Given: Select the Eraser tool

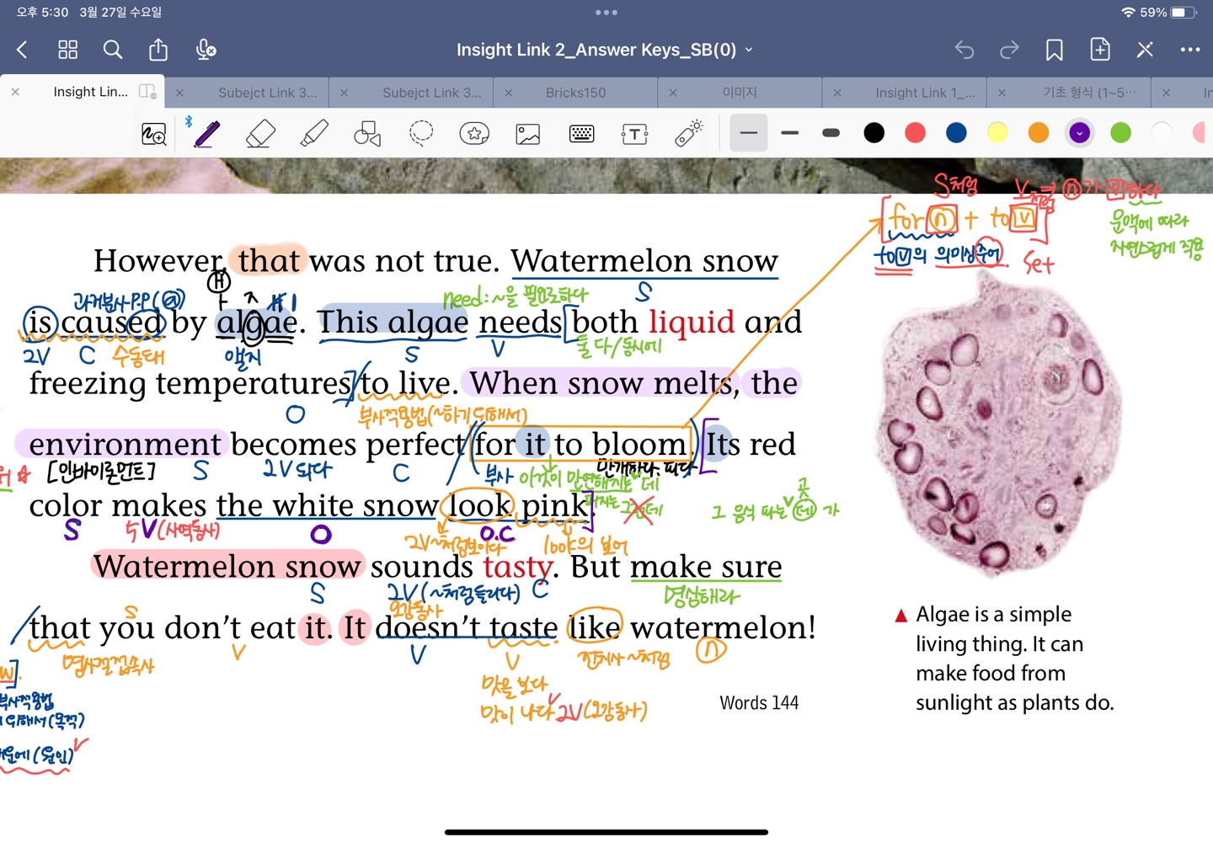Looking at the screenshot, I should (260, 134).
